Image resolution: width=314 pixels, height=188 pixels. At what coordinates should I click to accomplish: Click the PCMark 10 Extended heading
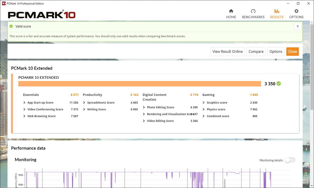click(32, 68)
